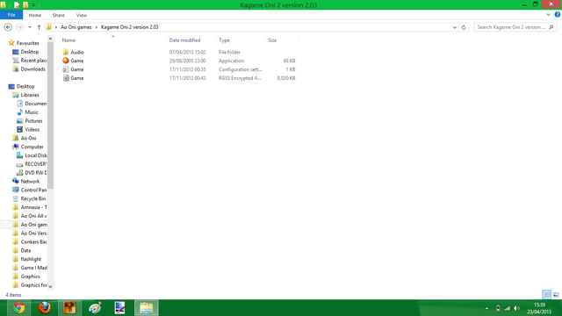Image resolution: width=562 pixels, height=316 pixels.
Task: Click navigation pane scroll up arrow
Action: point(50,39)
